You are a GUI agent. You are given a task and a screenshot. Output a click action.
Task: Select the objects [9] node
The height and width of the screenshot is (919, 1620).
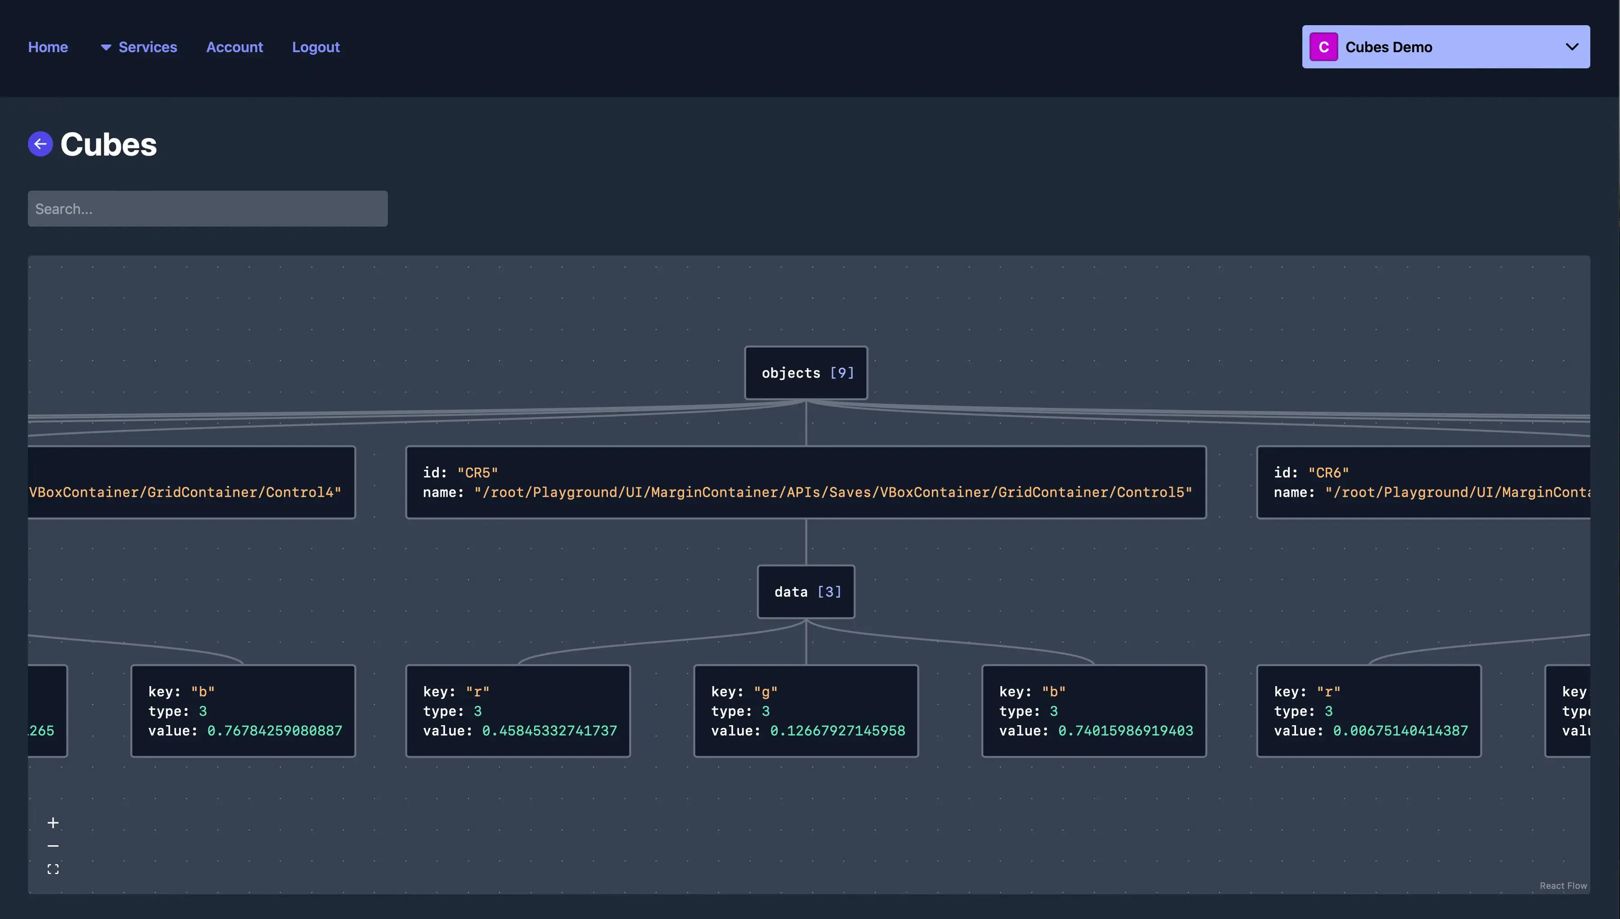click(806, 372)
